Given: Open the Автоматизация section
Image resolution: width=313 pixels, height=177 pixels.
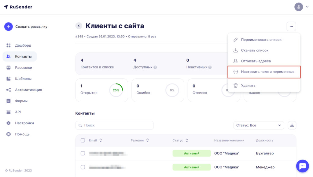Looking at the screenshot, I should tap(24, 90).
